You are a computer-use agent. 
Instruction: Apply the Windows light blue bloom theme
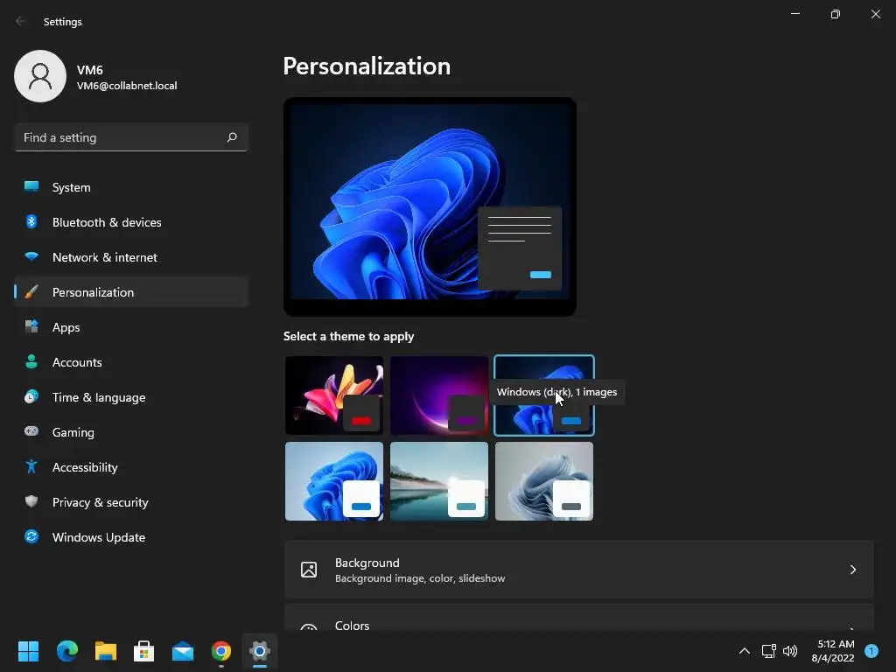(x=334, y=481)
